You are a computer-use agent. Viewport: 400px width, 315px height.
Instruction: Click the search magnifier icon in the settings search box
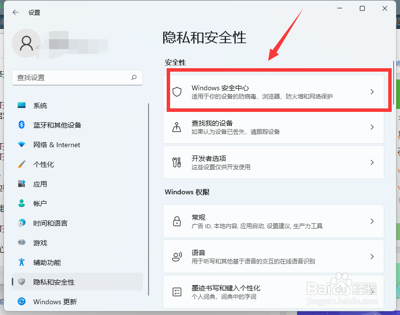[x=134, y=78]
